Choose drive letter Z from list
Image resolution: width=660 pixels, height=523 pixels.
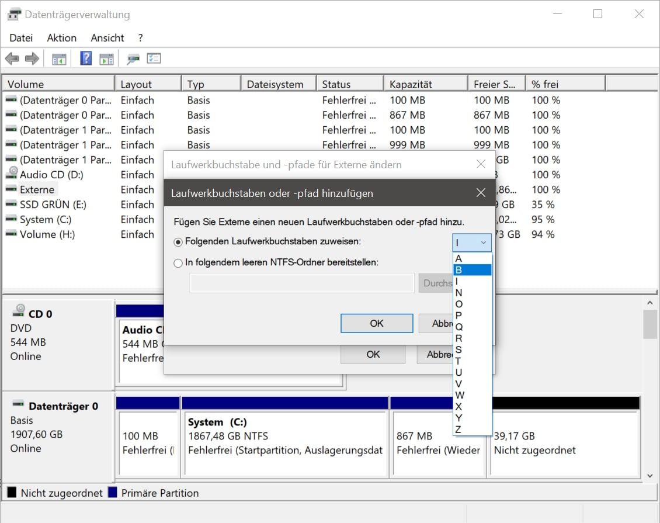(x=473, y=429)
